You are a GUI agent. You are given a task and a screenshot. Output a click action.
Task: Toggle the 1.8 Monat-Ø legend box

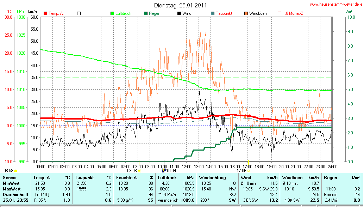(280, 13)
